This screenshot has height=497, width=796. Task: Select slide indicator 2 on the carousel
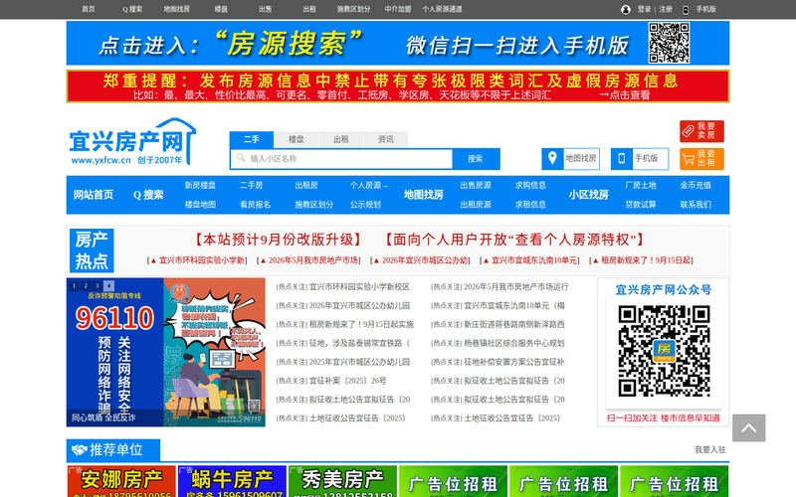click(x=86, y=285)
